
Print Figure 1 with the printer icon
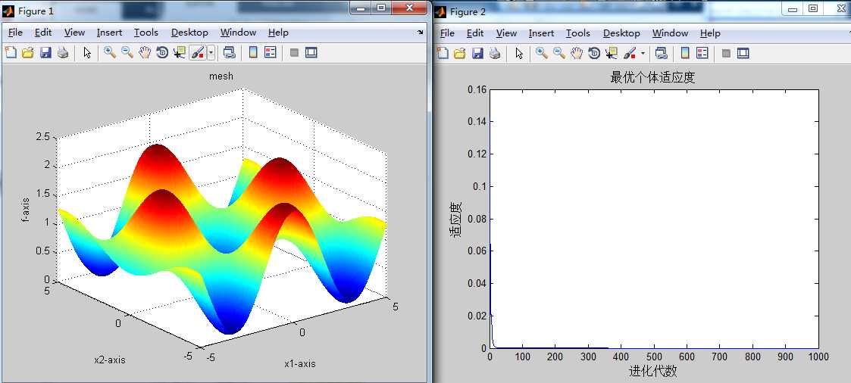(x=63, y=52)
